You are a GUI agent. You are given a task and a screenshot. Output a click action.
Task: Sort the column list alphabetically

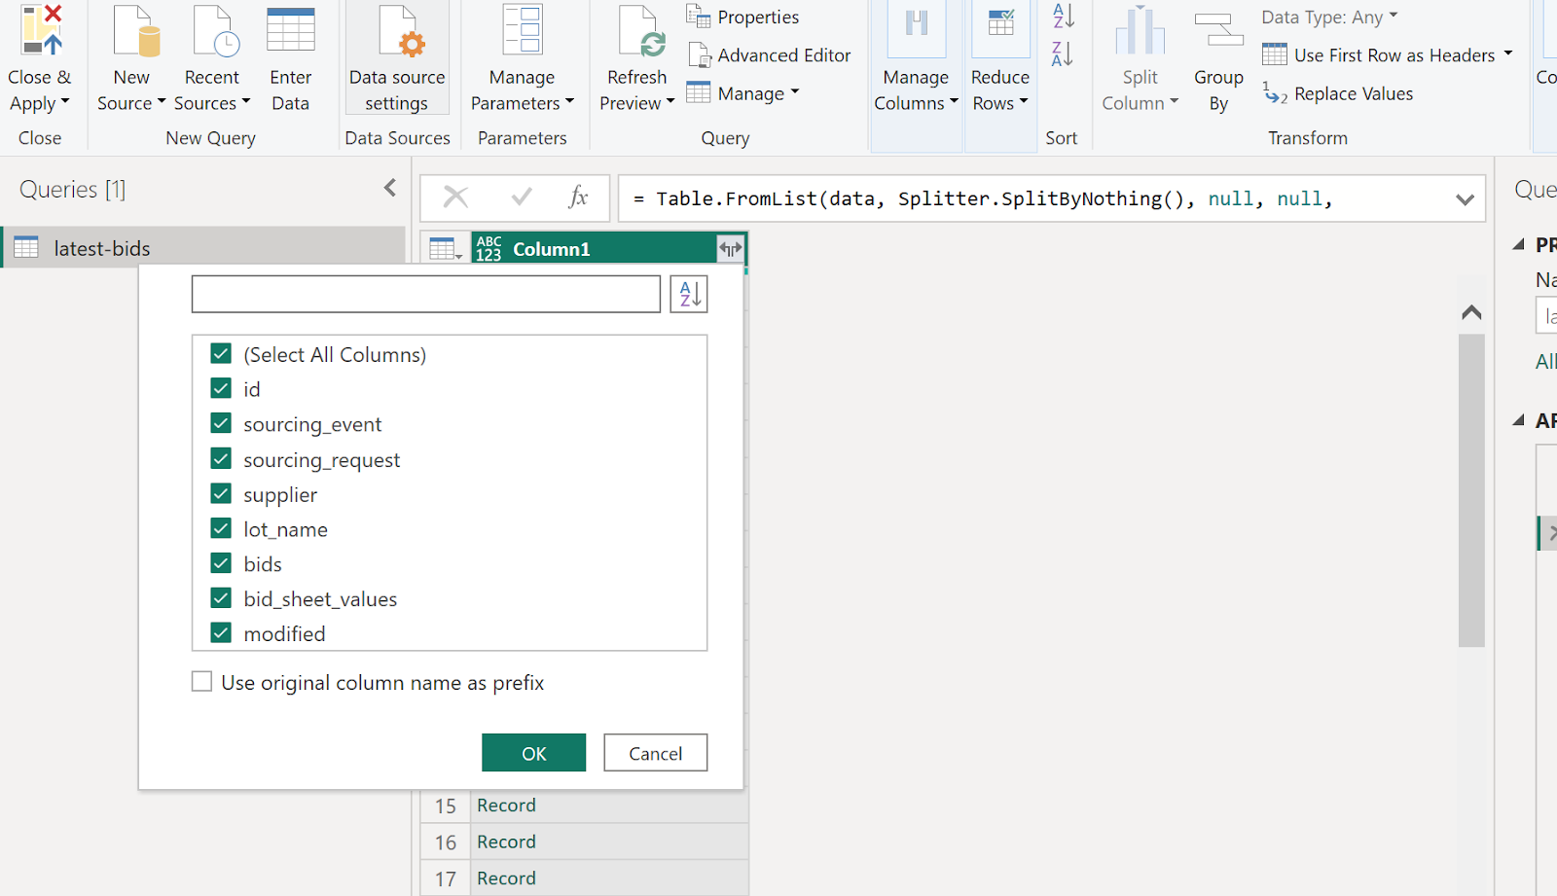pyautogui.click(x=689, y=294)
